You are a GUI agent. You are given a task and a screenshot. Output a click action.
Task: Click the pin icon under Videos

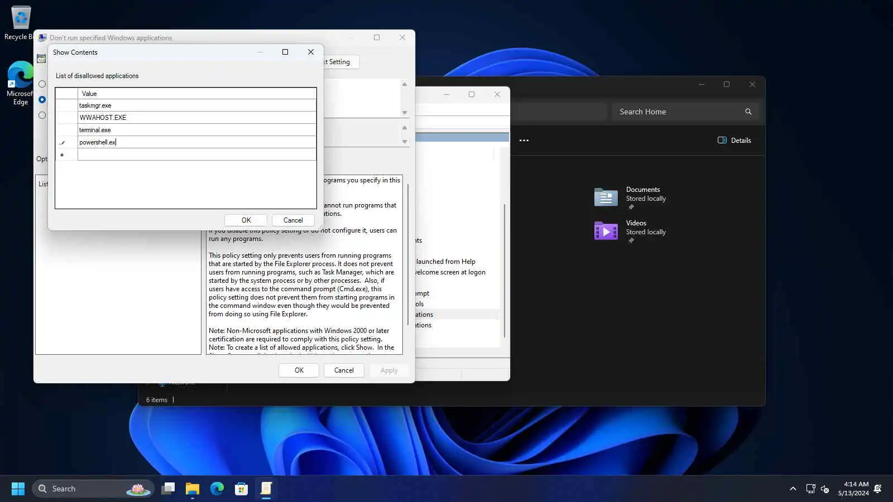(631, 240)
